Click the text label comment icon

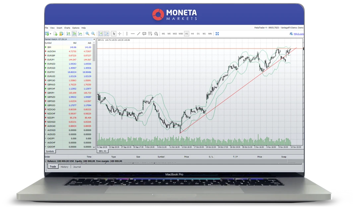[144, 34]
